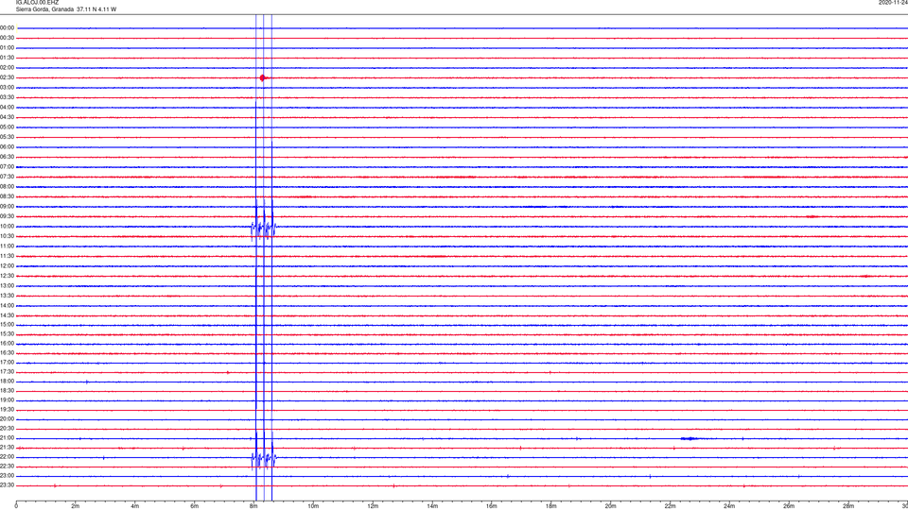Select the 07:30 trace time label
This screenshot has width=908, height=510.
point(7,177)
